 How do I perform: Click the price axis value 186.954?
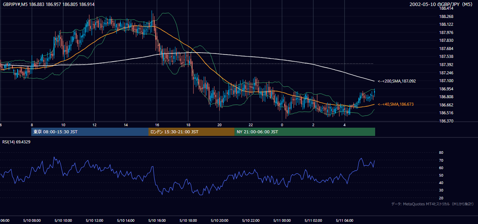(446, 89)
